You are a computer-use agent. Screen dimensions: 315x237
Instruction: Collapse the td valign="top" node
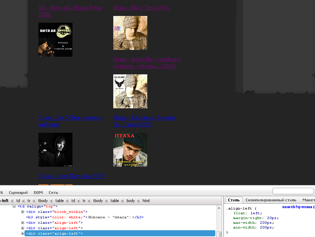[x=14, y=206]
